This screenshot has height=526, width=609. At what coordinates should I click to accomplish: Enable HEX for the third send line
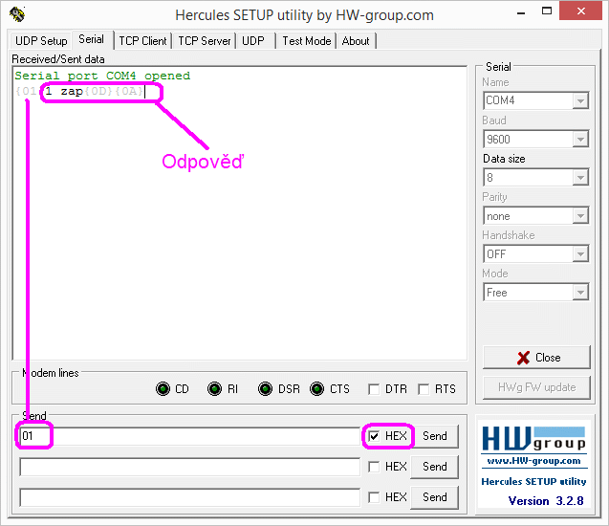coord(374,497)
